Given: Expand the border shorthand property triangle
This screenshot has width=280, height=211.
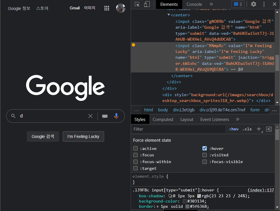Looking at the screenshot, I should pos(158,207).
